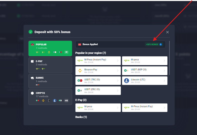197x135 pixels.
Task: Click Litecoin icon inside CRYPTO tab
Action: (x=55, y=100)
